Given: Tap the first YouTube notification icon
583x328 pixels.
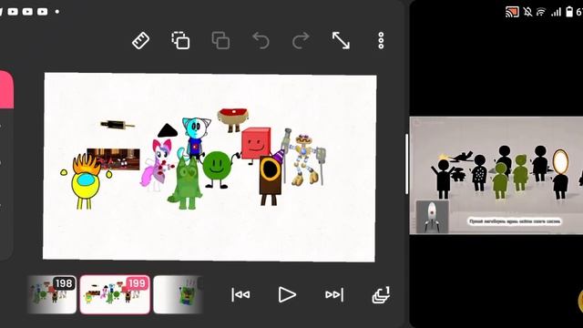Looking at the screenshot, I should pos(13,12).
